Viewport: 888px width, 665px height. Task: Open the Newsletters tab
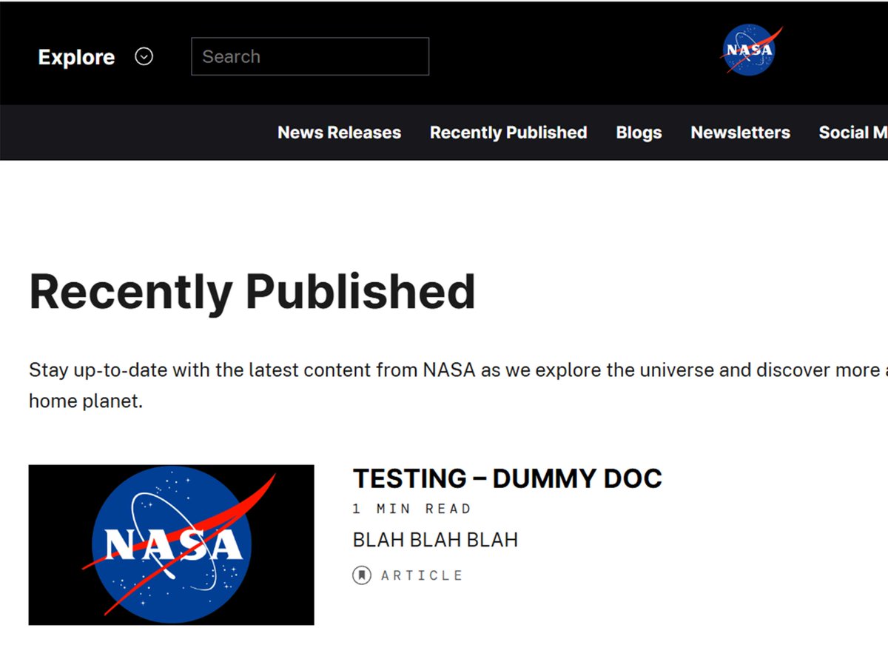pyautogui.click(x=740, y=133)
